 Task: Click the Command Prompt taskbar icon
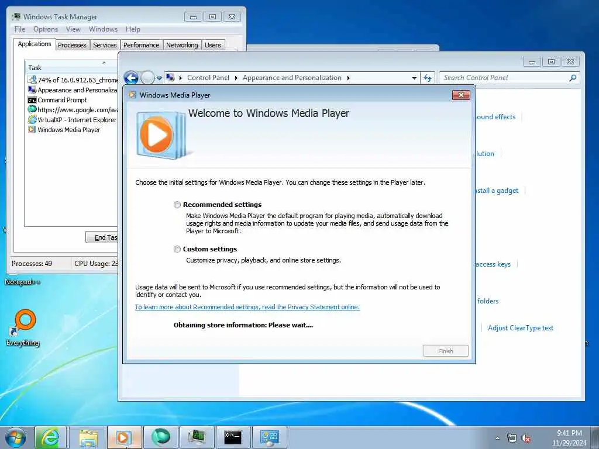point(233,437)
